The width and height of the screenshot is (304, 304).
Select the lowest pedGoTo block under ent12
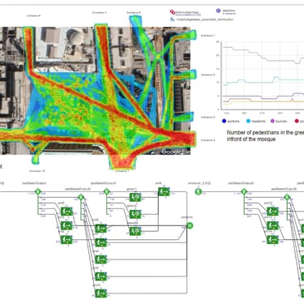[x=272, y=240]
